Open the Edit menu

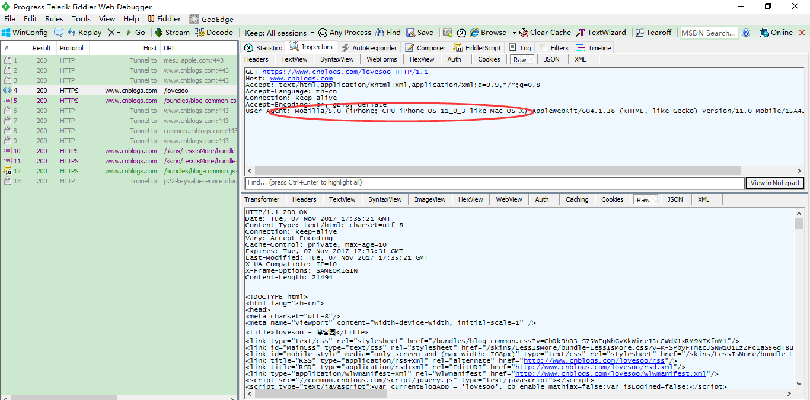pyautogui.click(x=30, y=19)
